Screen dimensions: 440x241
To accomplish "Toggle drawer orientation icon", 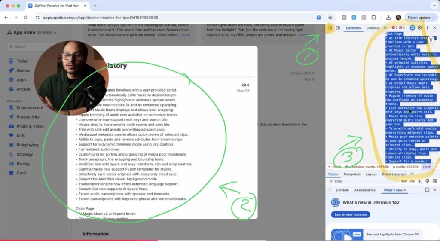I will pyautogui.click(x=427, y=190).
